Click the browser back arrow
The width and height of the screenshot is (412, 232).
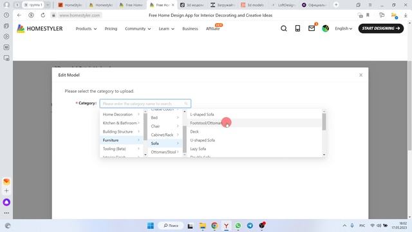[x=19, y=15]
